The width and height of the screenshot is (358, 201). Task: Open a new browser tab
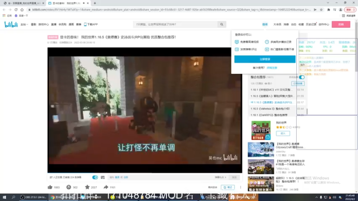click(x=95, y=3)
